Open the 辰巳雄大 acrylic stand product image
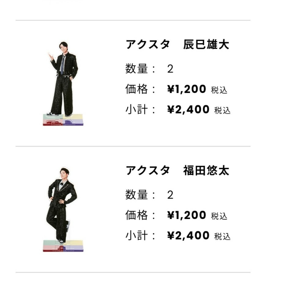282x282 pixels. tap(63, 84)
